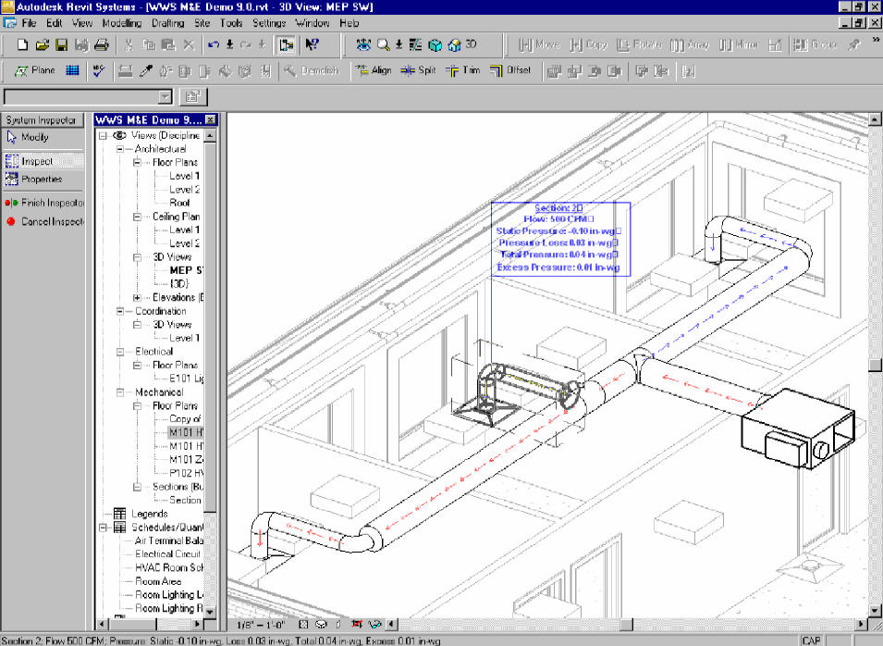Viewport: 883px width, 646px height.
Task: Select M101 Zoning plan item
Action: point(186,459)
